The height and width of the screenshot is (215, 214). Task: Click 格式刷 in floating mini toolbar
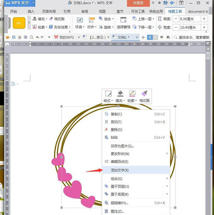coord(144,97)
